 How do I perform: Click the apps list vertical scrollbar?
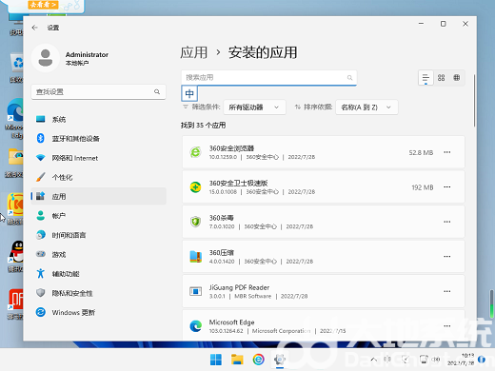[x=474, y=101]
